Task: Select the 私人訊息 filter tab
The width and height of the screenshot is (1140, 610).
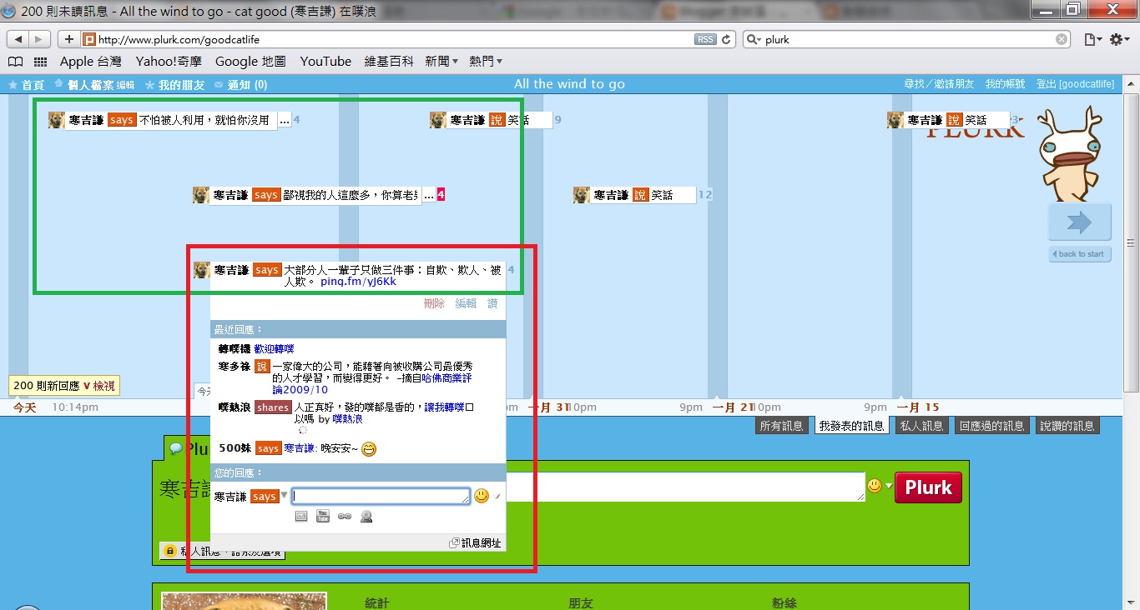Action: (921, 426)
